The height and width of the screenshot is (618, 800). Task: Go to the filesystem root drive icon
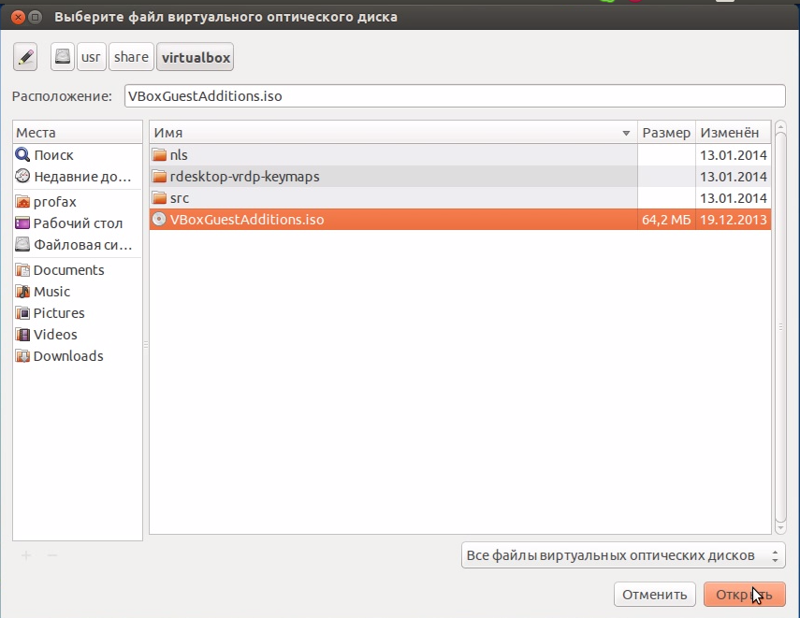(63, 57)
